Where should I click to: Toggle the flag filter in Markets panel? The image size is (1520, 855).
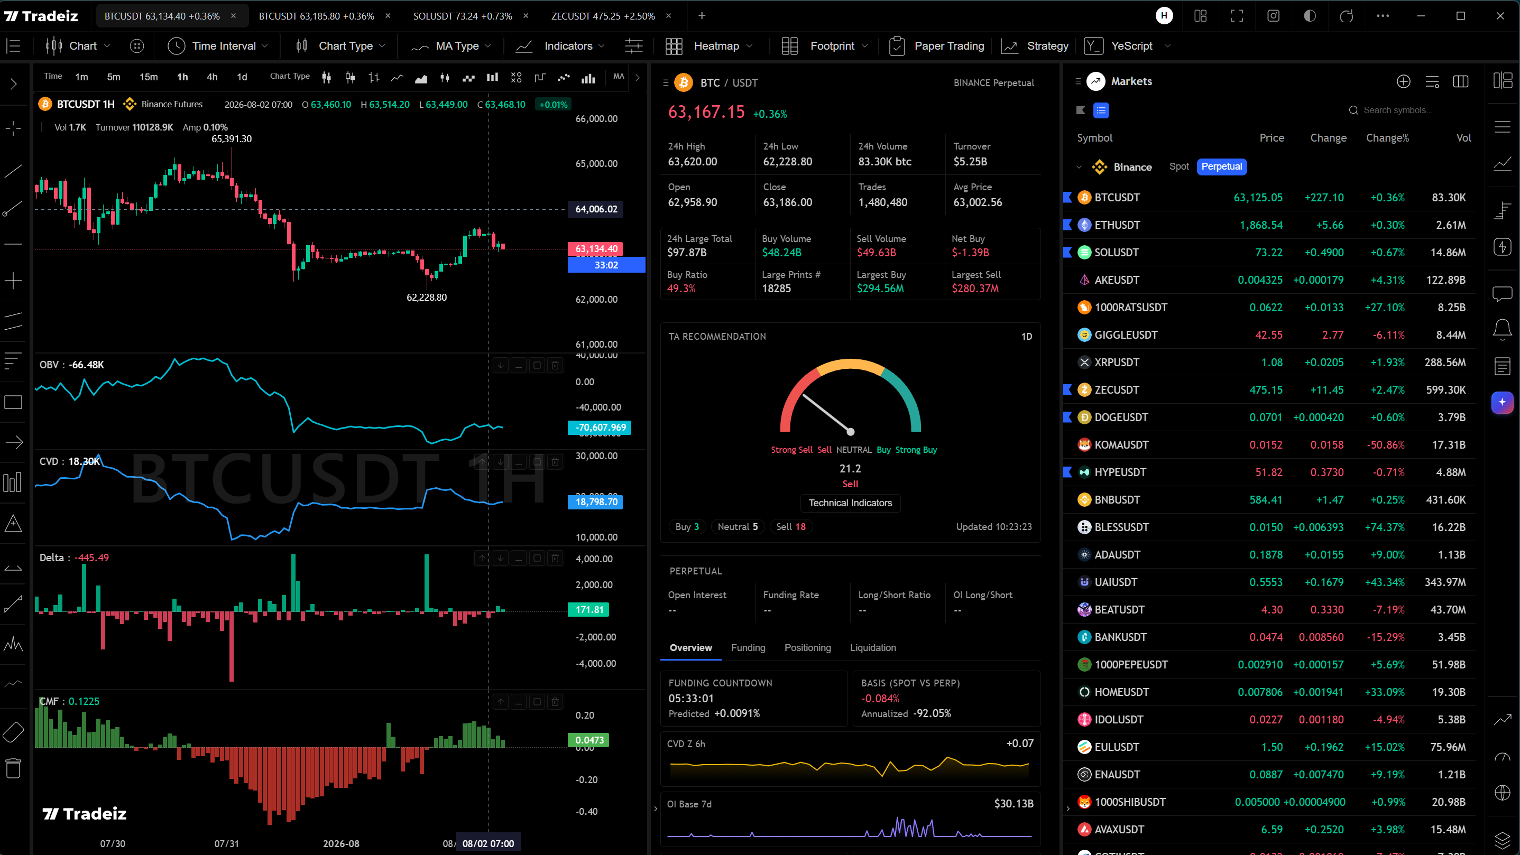click(1081, 110)
